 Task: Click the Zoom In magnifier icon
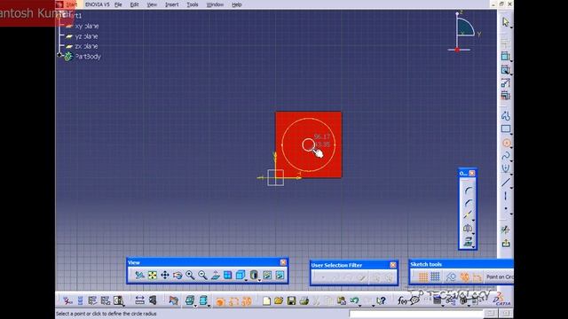pos(190,276)
